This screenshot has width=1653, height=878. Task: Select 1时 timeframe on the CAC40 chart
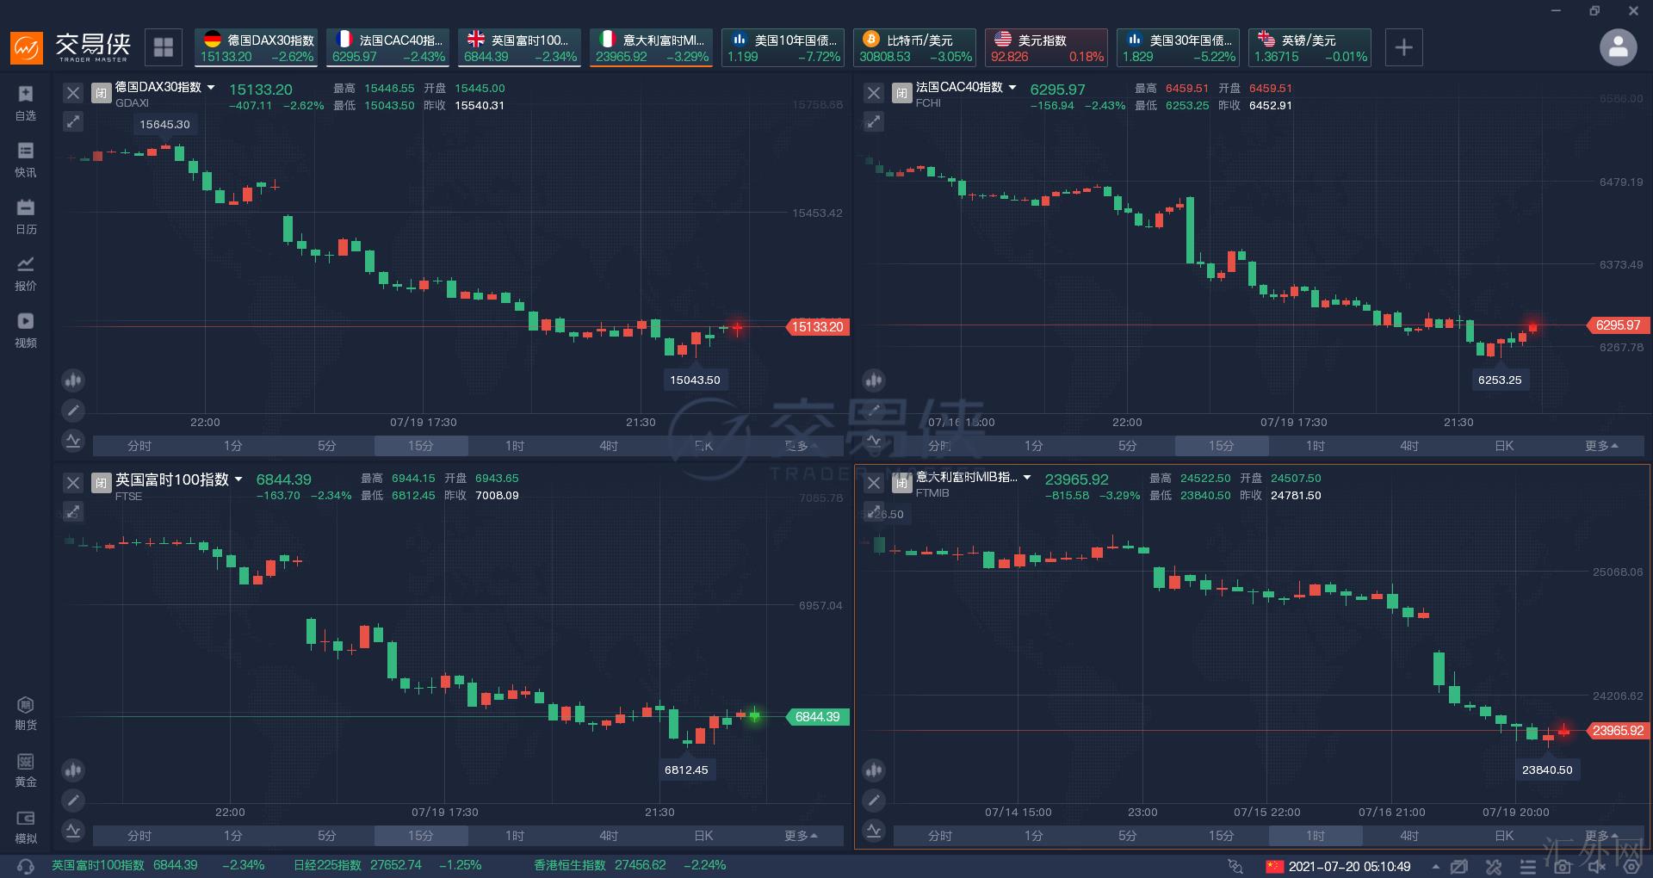(1316, 446)
